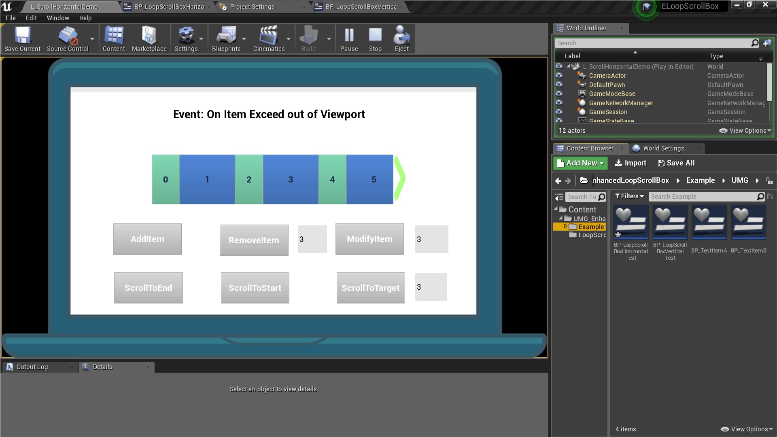
Task: Select the BP_TestItemA asset thumbnail
Action: click(x=709, y=222)
